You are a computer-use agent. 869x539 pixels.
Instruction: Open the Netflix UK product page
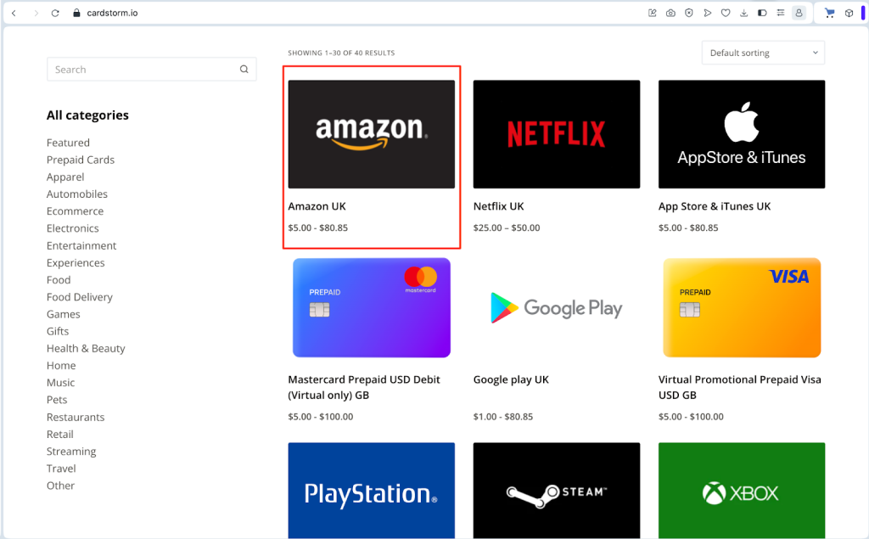click(556, 133)
